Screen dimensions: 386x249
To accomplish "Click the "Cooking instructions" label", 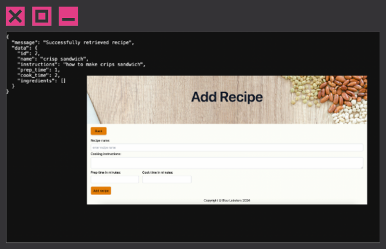I will tap(106, 154).
